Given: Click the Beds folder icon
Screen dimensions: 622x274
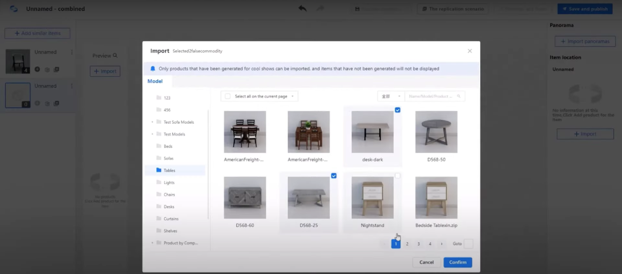Looking at the screenshot, I should coord(159,146).
